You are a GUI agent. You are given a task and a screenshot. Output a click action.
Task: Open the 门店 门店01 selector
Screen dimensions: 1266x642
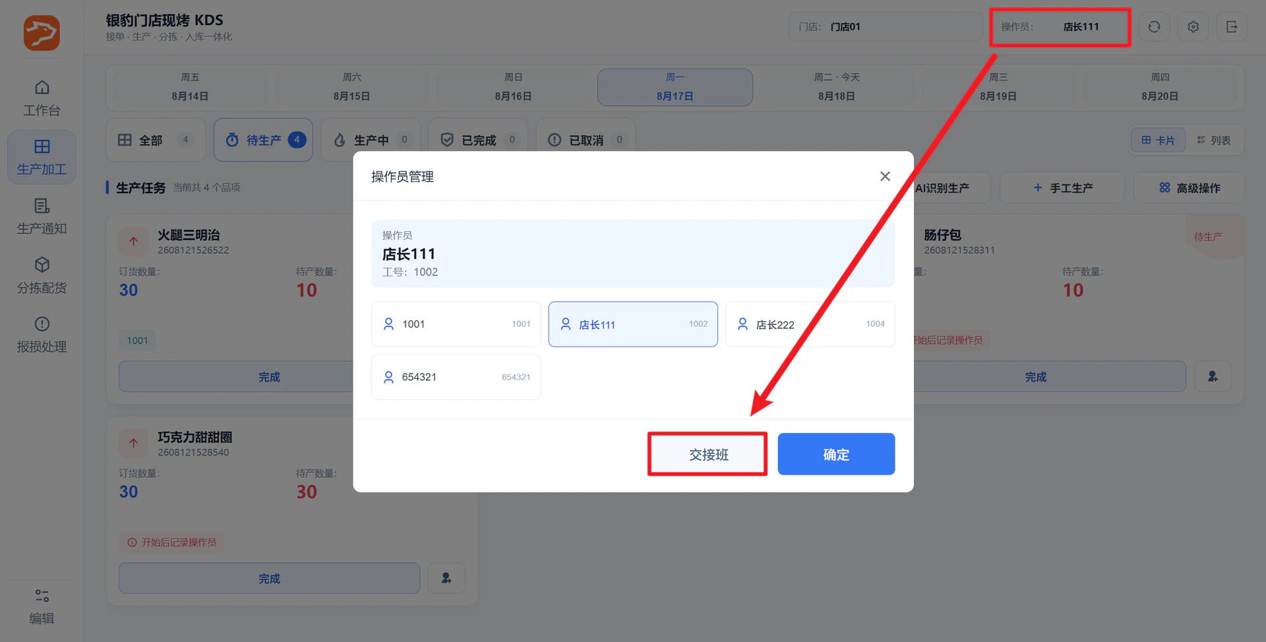(885, 27)
